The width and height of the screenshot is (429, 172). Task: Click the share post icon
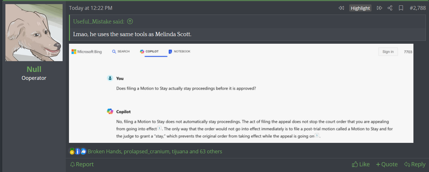[390, 8]
